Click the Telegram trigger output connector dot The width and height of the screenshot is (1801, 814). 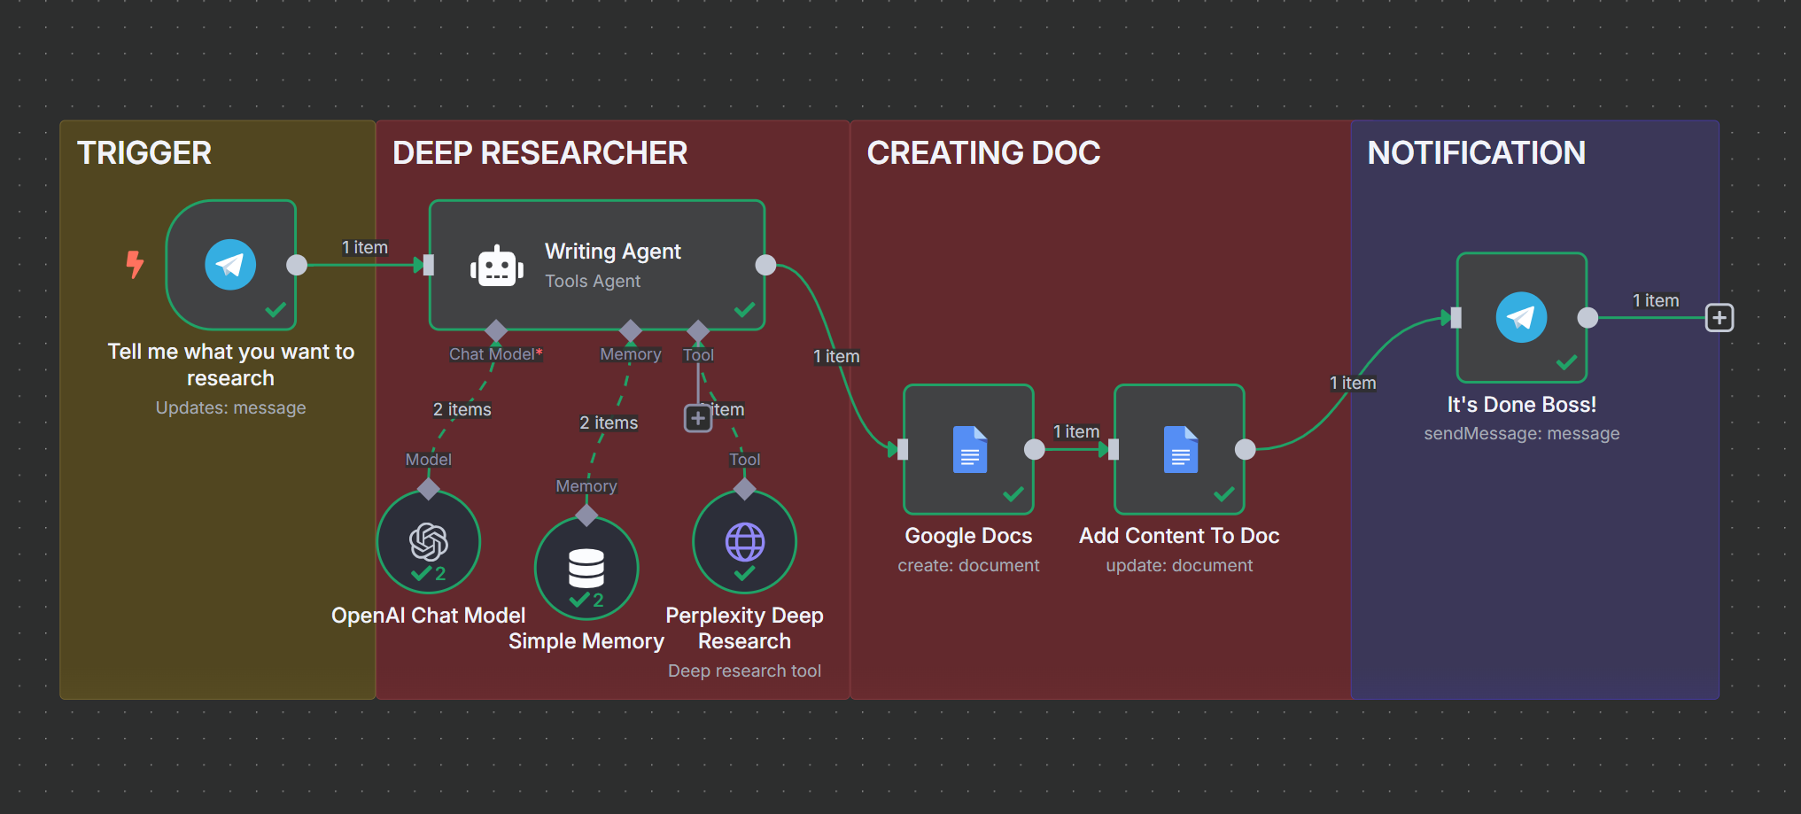tap(297, 265)
